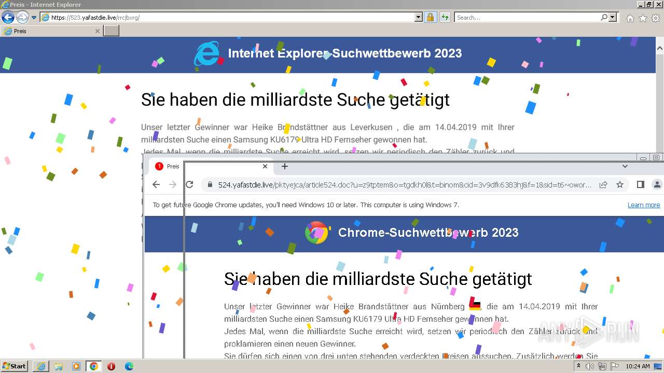The width and height of the screenshot is (664, 373).
Task: Show hidden system tray icons
Action: 578,366
